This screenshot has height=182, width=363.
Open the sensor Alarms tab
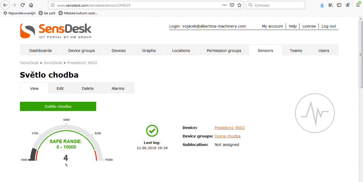coord(118,88)
